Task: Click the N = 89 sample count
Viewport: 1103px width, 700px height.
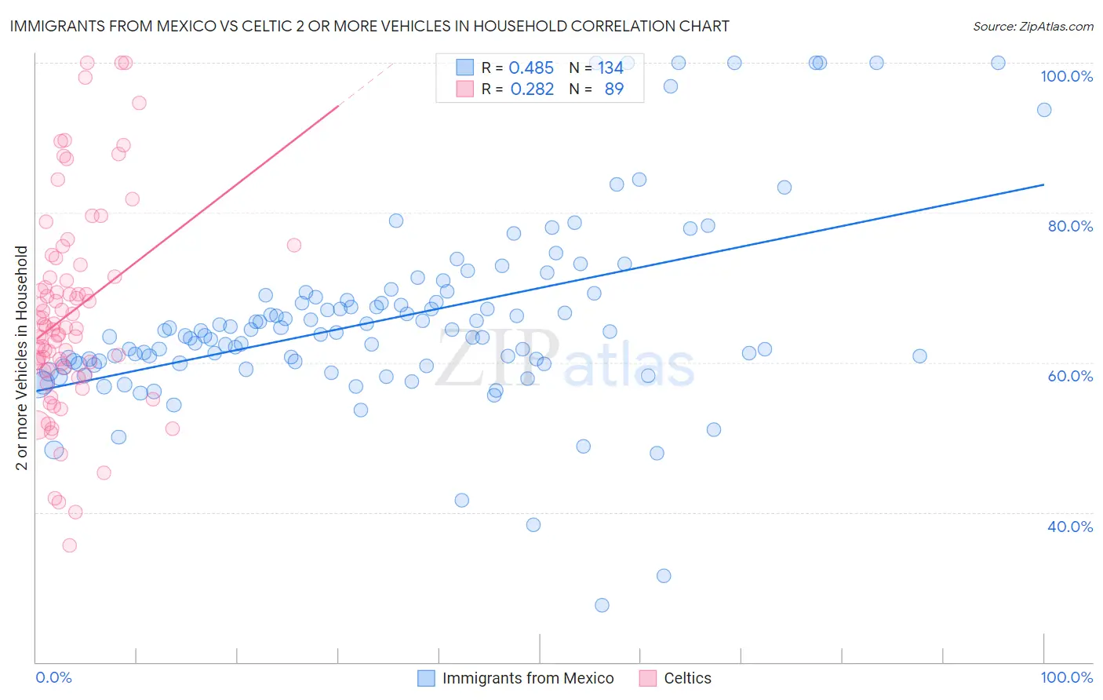Action: 596,89
